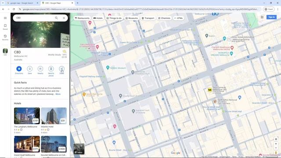The height and width of the screenshot is (158, 281).
Task: Open the Layers map type switcher
Action: [x=79, y=149]
